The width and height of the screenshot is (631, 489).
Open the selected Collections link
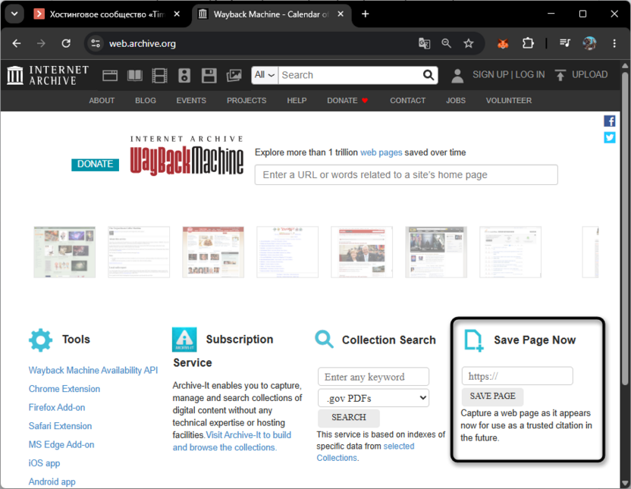click(365, 452)
